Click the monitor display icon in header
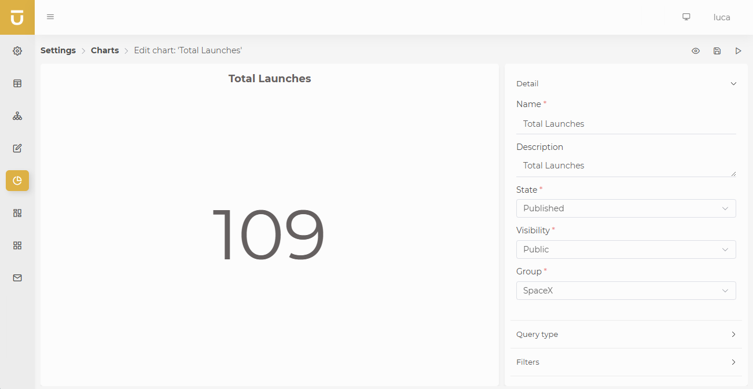753x389 pixels. [x=686, y=17]
